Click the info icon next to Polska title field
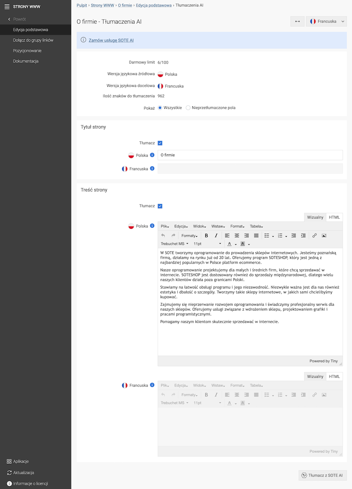 (152, 155)
